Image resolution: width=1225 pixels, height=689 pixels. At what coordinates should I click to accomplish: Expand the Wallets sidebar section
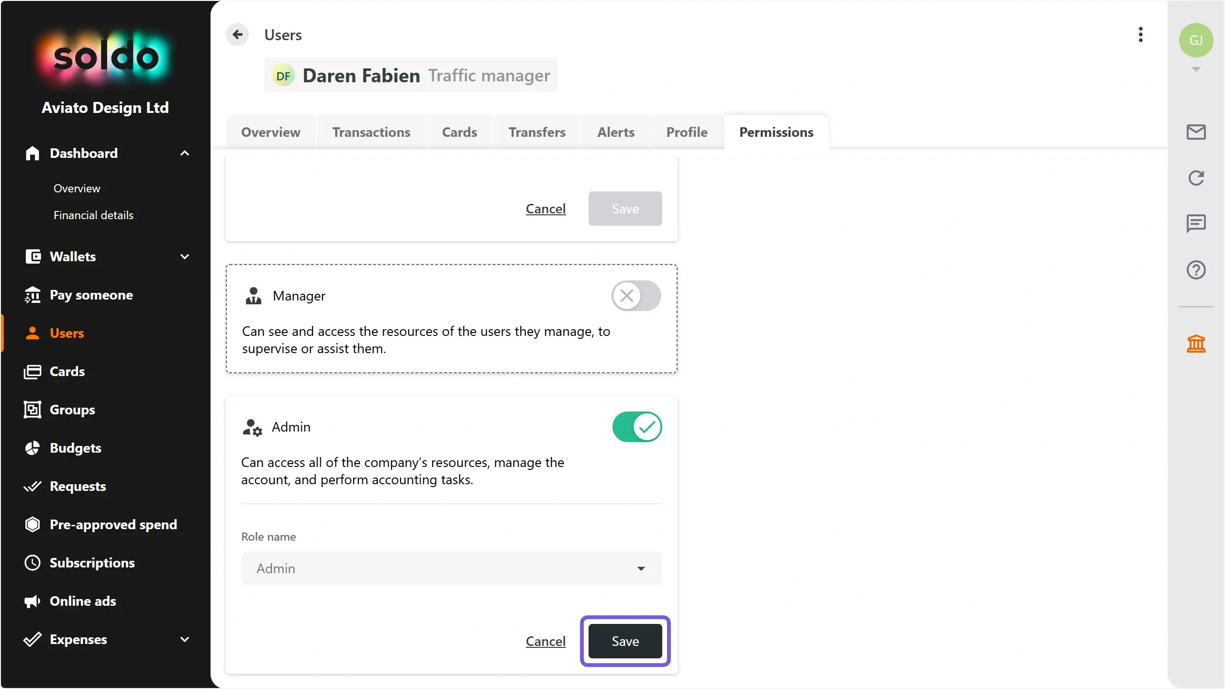pos(185,256)
